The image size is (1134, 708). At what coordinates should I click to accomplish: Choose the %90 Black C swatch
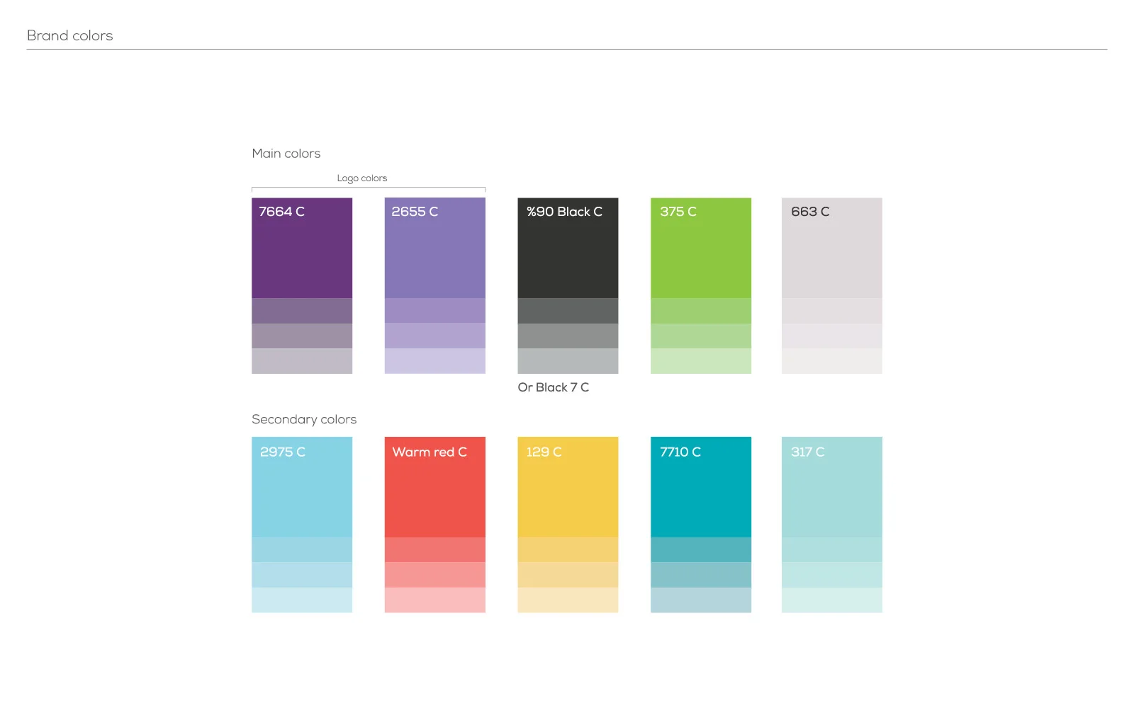568,248
